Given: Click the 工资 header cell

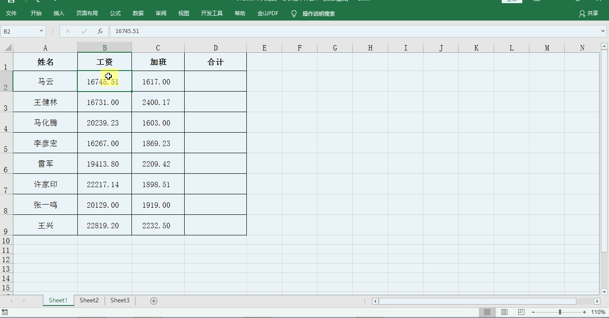Looking at the screenshot, I should click(105, 62).
